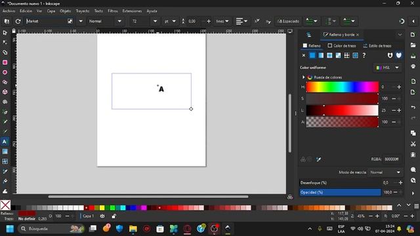Open the Objeto menu

point(66,11)
